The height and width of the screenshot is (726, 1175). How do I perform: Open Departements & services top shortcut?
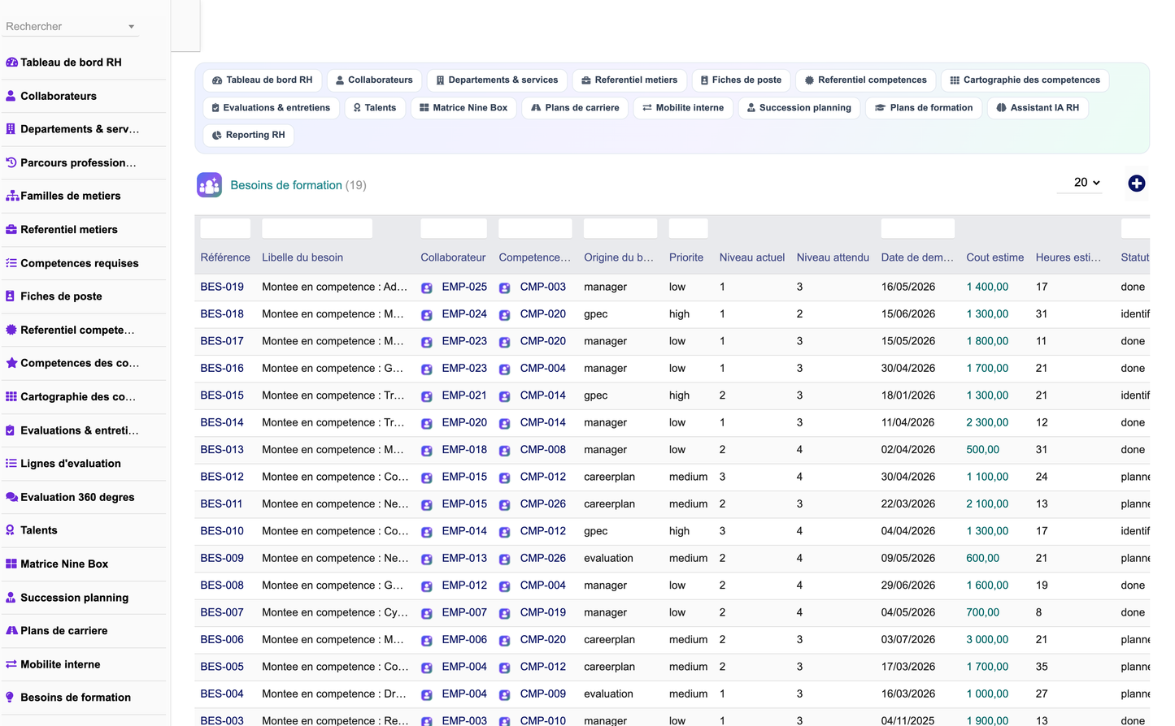click(497, 80)
